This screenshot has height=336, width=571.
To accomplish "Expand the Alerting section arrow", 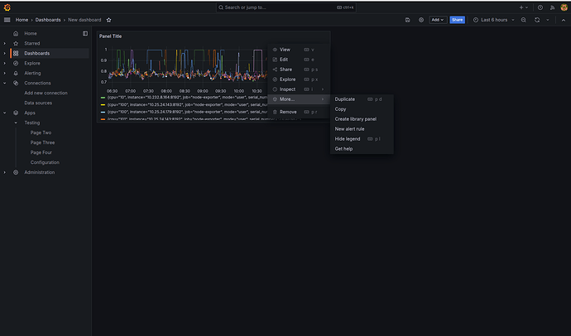I will tap(5, 73).
